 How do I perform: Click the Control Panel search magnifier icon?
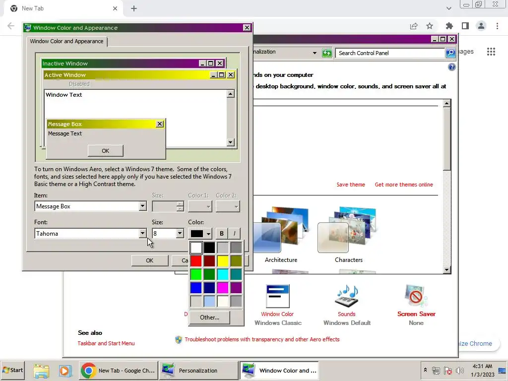[x=450, y=53]
